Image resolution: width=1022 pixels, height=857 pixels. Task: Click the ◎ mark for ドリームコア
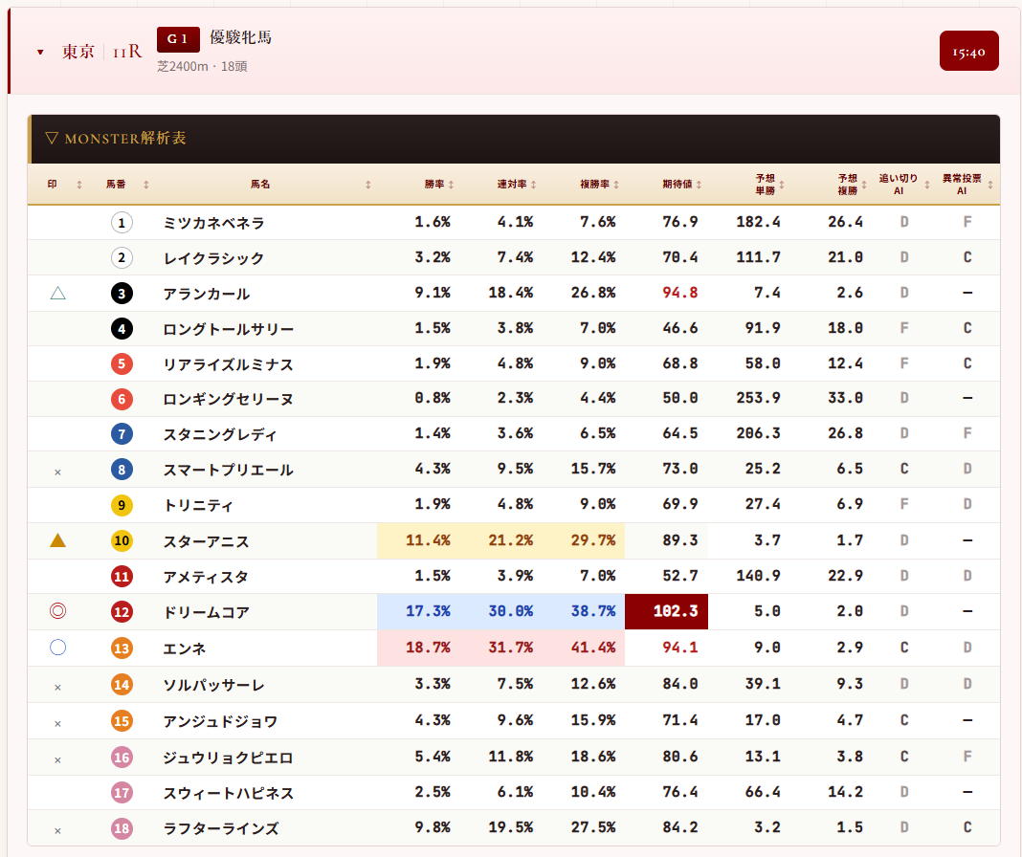pyautogui.click(x=58, y=611)
